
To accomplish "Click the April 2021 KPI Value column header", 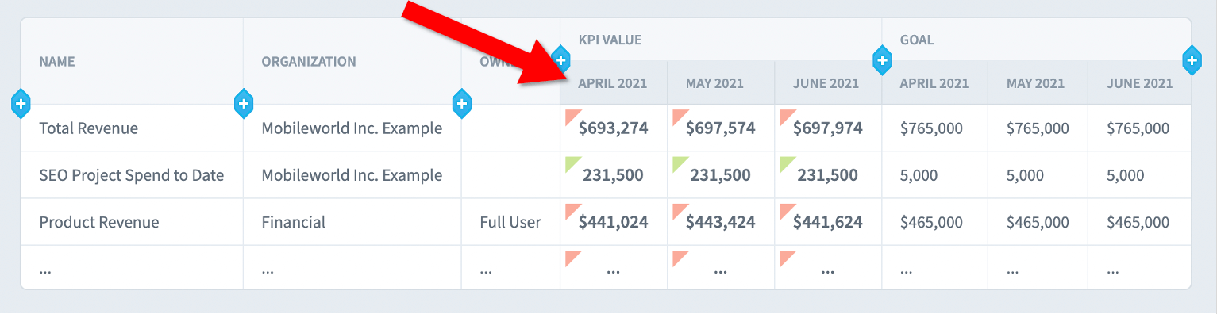I will pyautogui.click(x=613, y=82).
